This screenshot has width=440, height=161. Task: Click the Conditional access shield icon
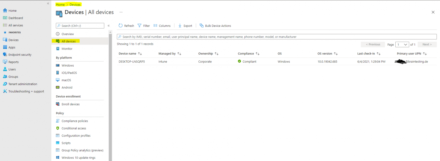[x=58, y=128]
